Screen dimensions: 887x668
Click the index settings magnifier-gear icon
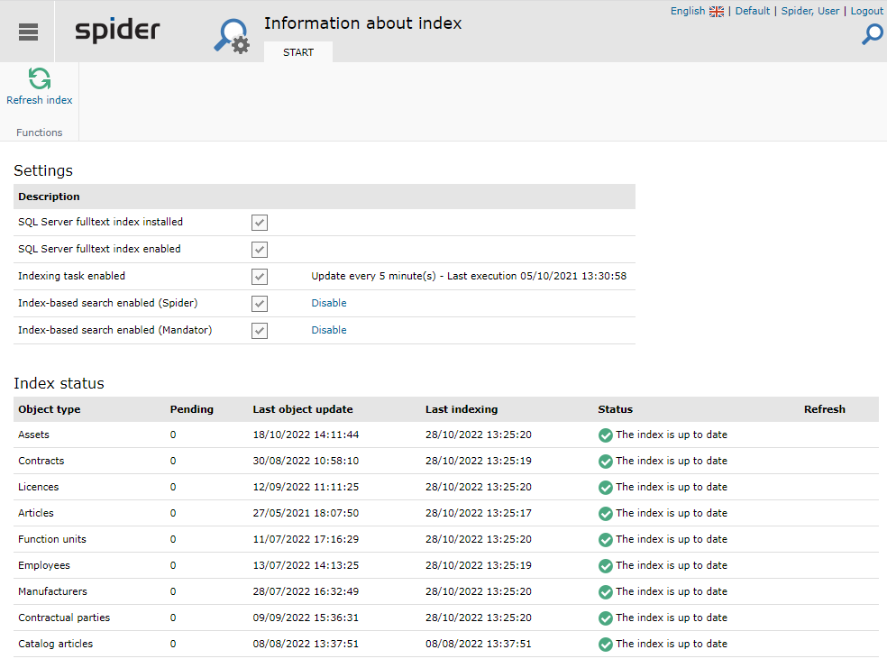pos(232,36)
